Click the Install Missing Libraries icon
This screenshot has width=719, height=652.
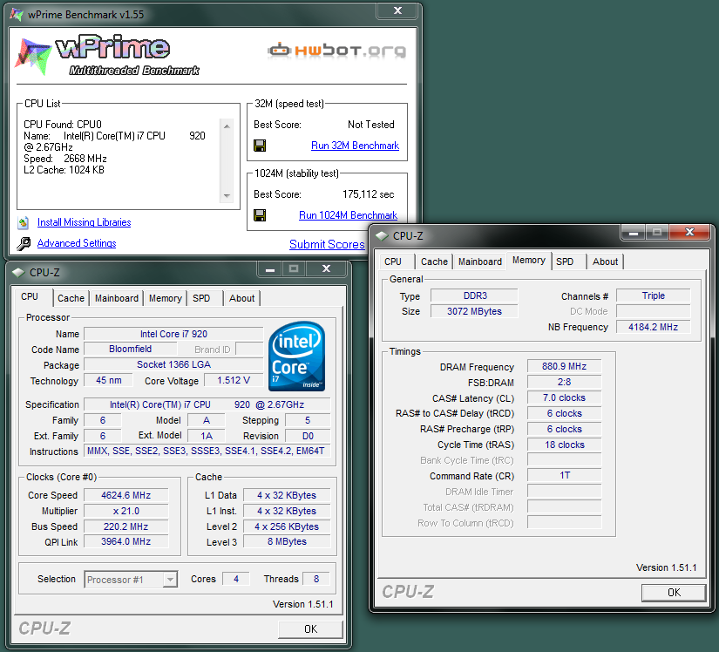click(x=24, y=223)
